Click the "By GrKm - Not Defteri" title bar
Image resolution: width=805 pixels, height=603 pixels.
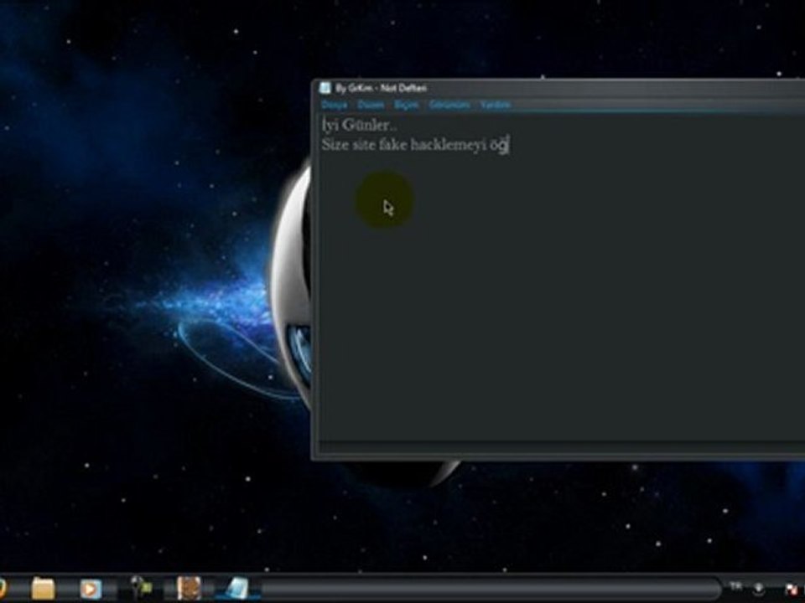tap(559, 88)
